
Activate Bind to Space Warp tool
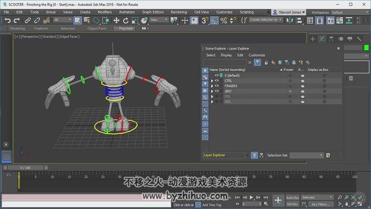pos(46,21)
